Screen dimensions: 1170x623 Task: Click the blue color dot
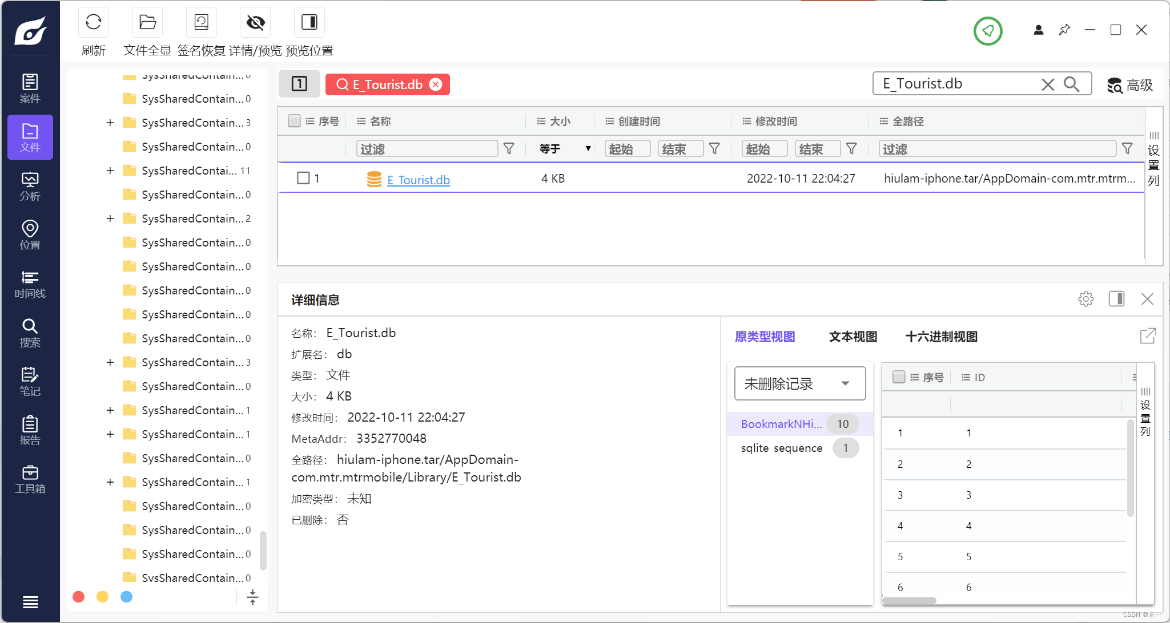click(126, 597)
